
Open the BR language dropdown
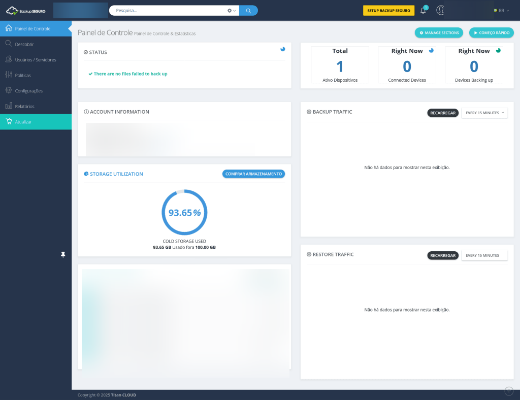point(501,11)
